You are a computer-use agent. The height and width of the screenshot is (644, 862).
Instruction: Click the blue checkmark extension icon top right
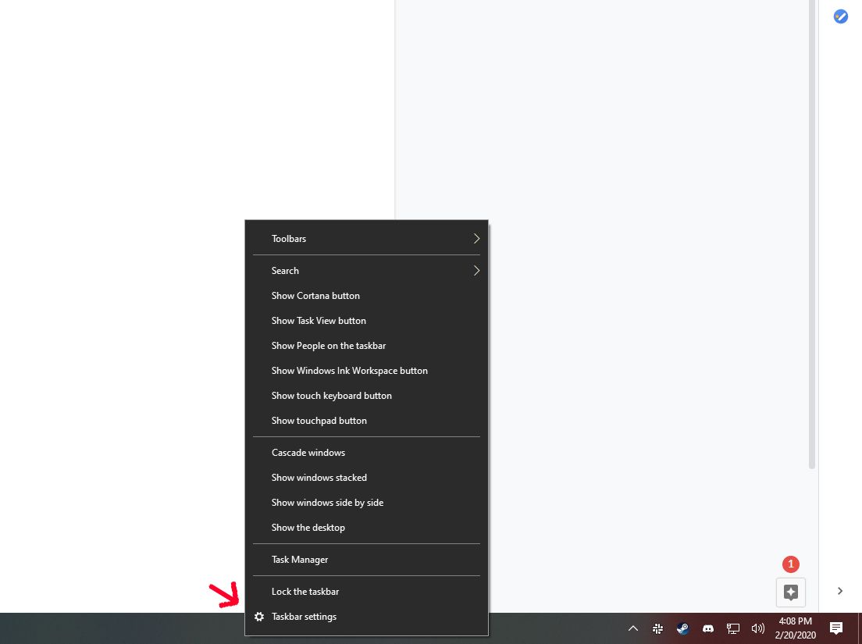[x=841, y=16]
